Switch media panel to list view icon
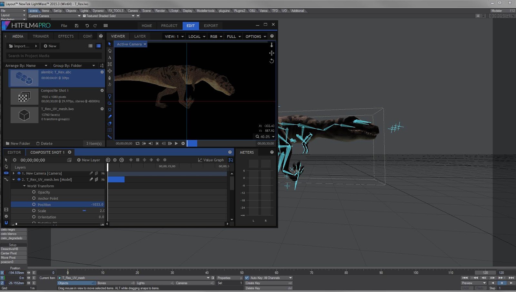Screen dimensions: 516x292 pos(90,46)
